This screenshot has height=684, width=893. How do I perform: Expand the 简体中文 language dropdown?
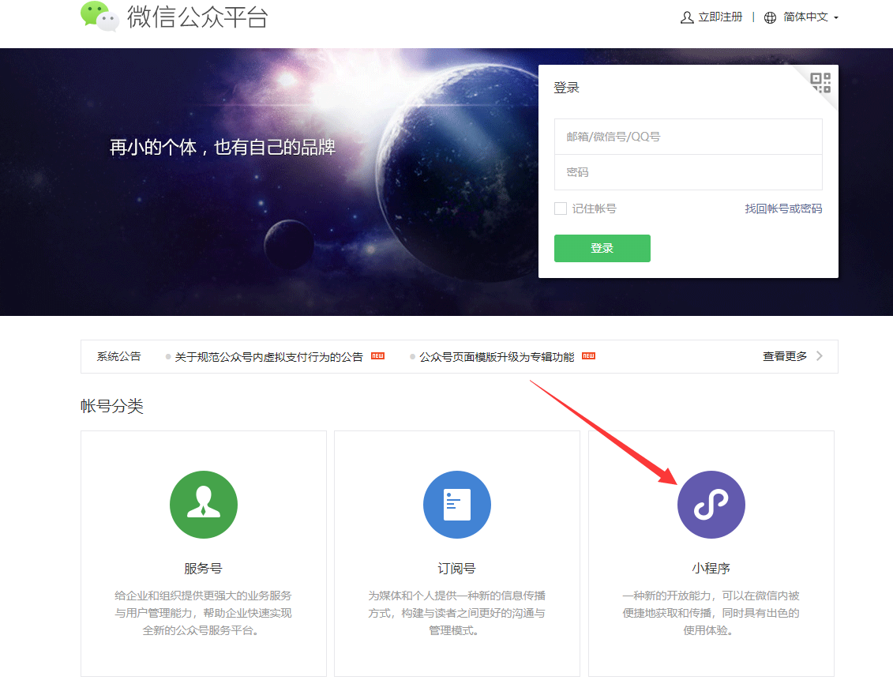(835, 17)
